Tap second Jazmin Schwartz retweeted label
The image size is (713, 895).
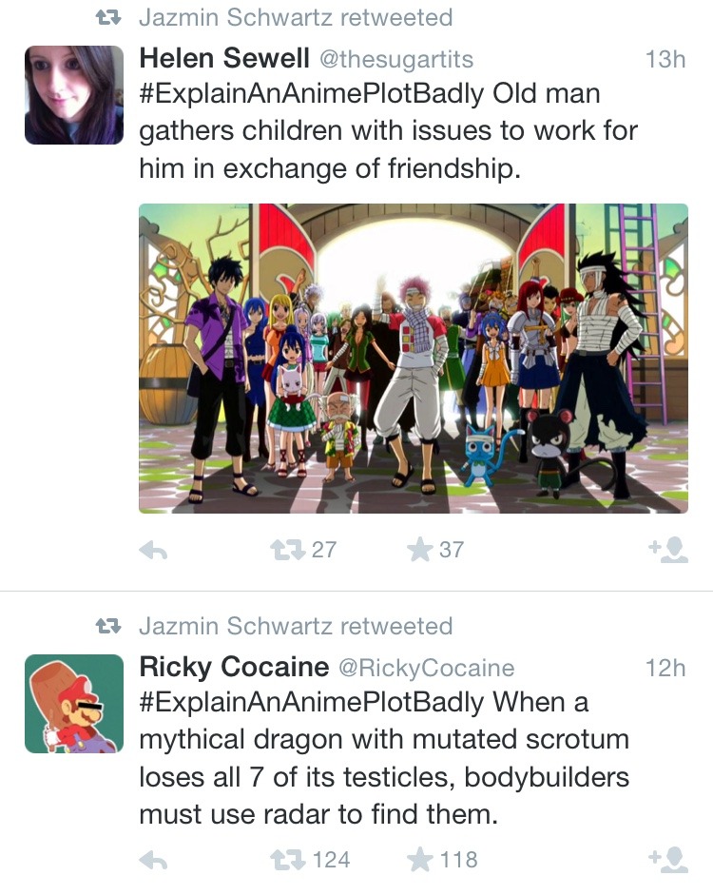tap(296, 626)
